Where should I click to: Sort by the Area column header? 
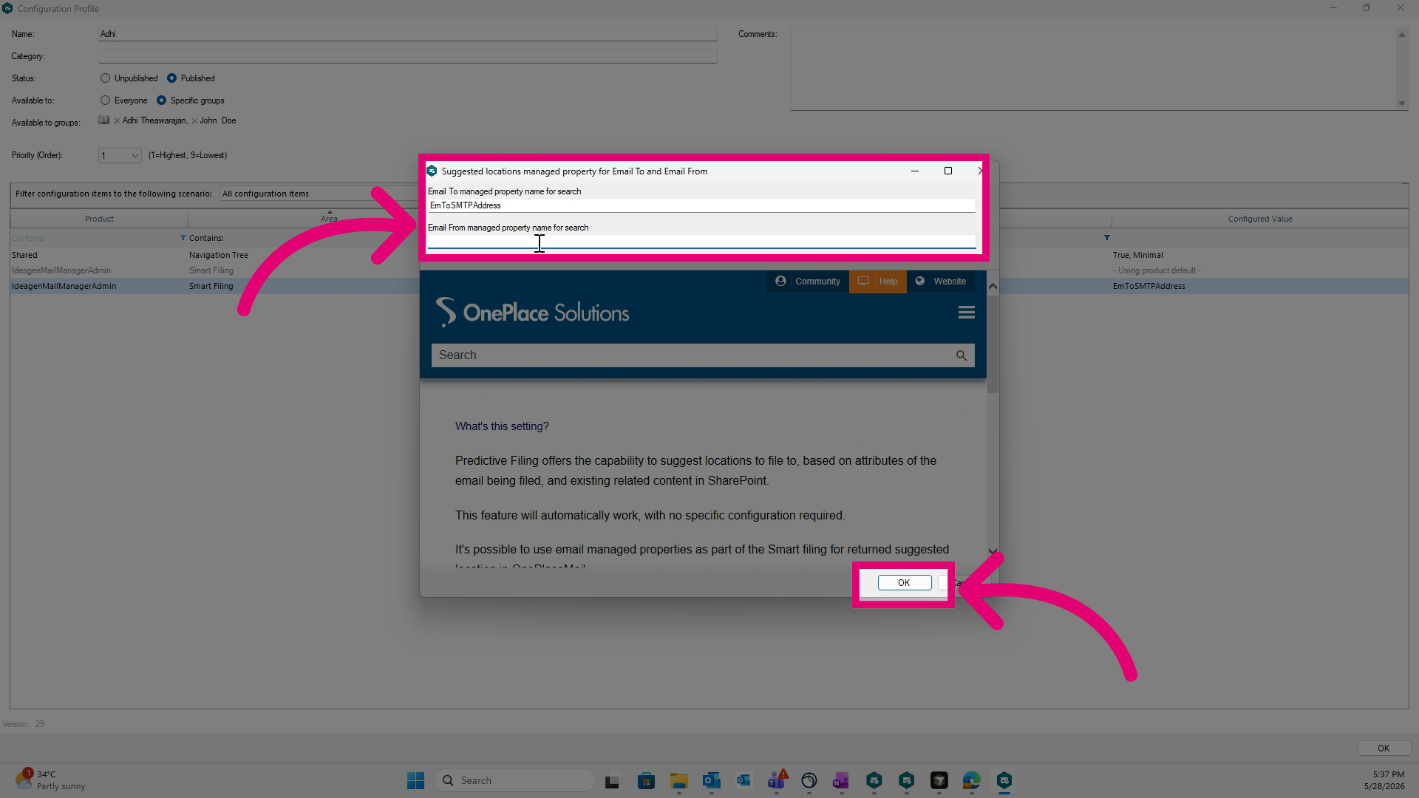tap(329, 219)
